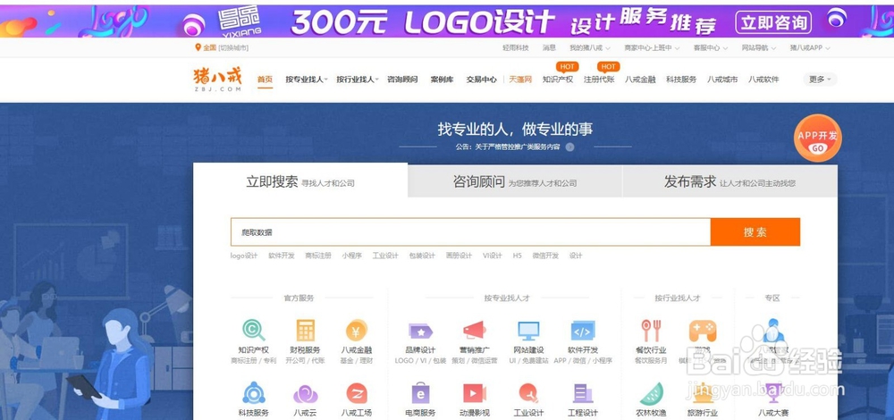Click the 切换城市 link
The image size is (894, 420).
pyautogui.click(x=233, y=48)
